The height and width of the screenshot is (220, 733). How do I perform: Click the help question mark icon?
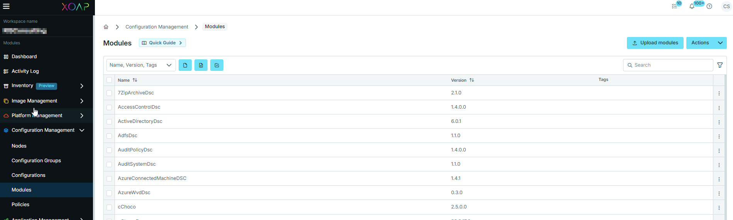click(x=709, y=7)
